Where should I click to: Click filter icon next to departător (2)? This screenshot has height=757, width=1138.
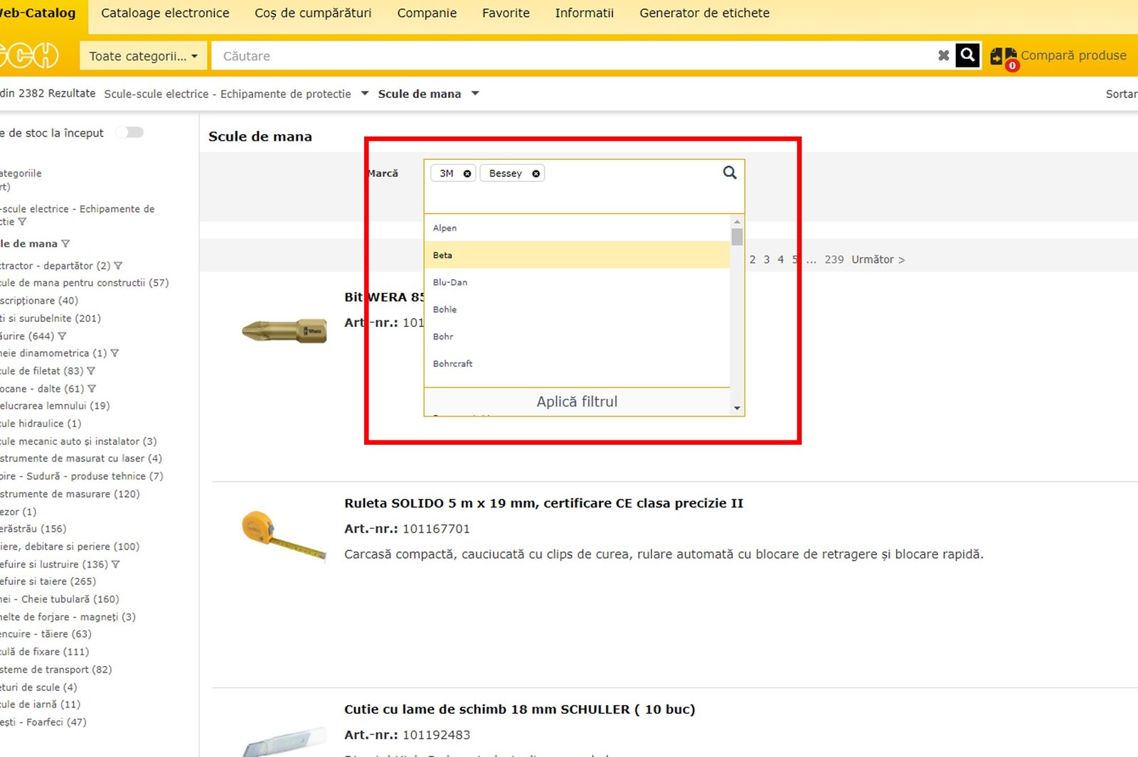click(x=118, y=266)
